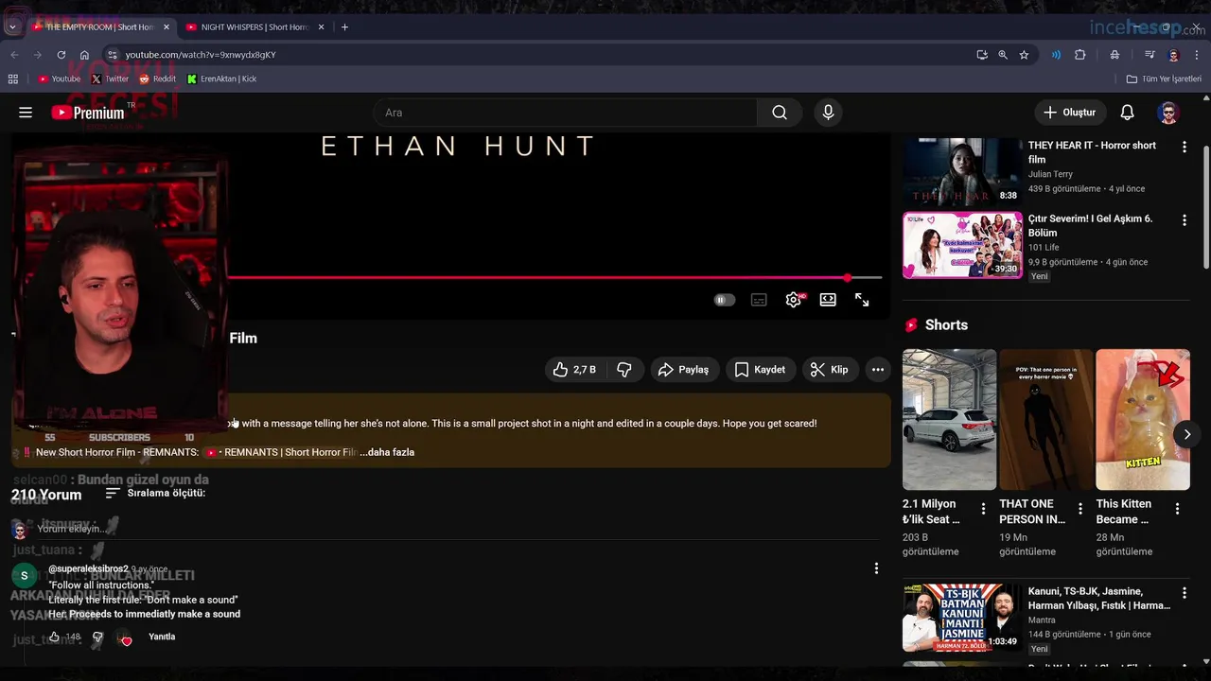1211x681 pixels.
Task: Reload the page
Action: [61, 55]
